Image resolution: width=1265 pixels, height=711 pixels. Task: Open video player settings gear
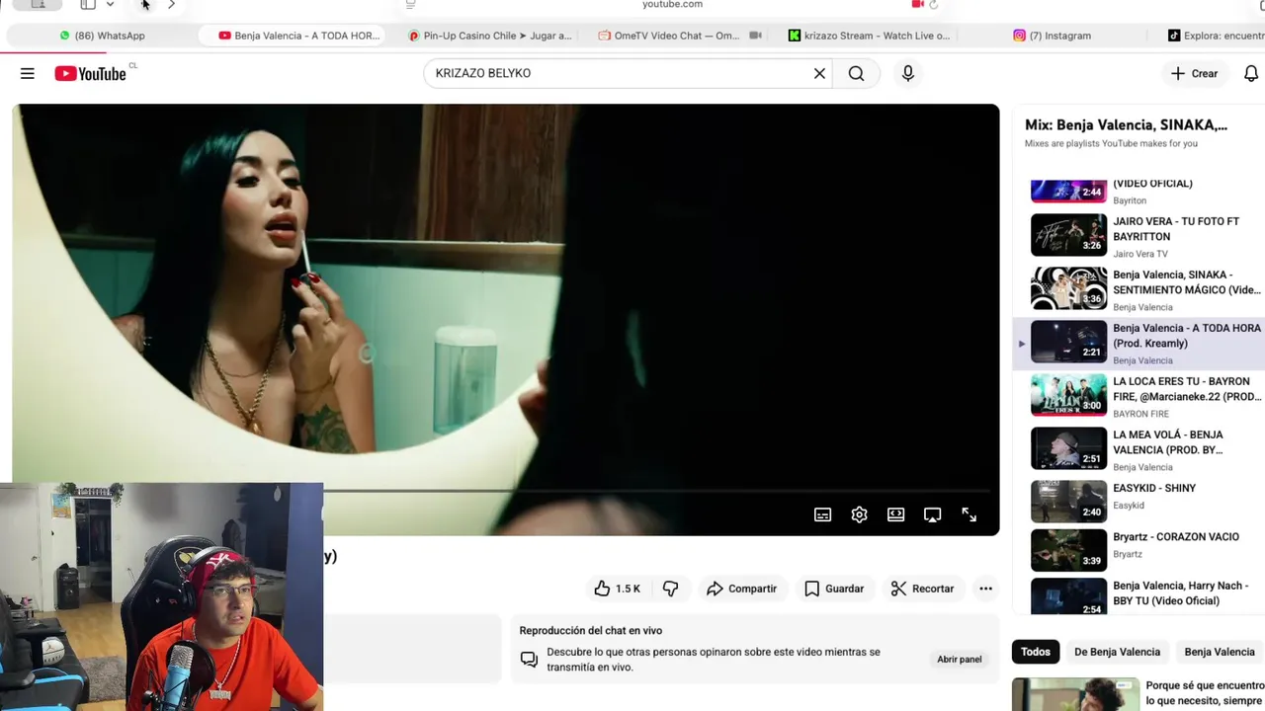click(859, 514)
